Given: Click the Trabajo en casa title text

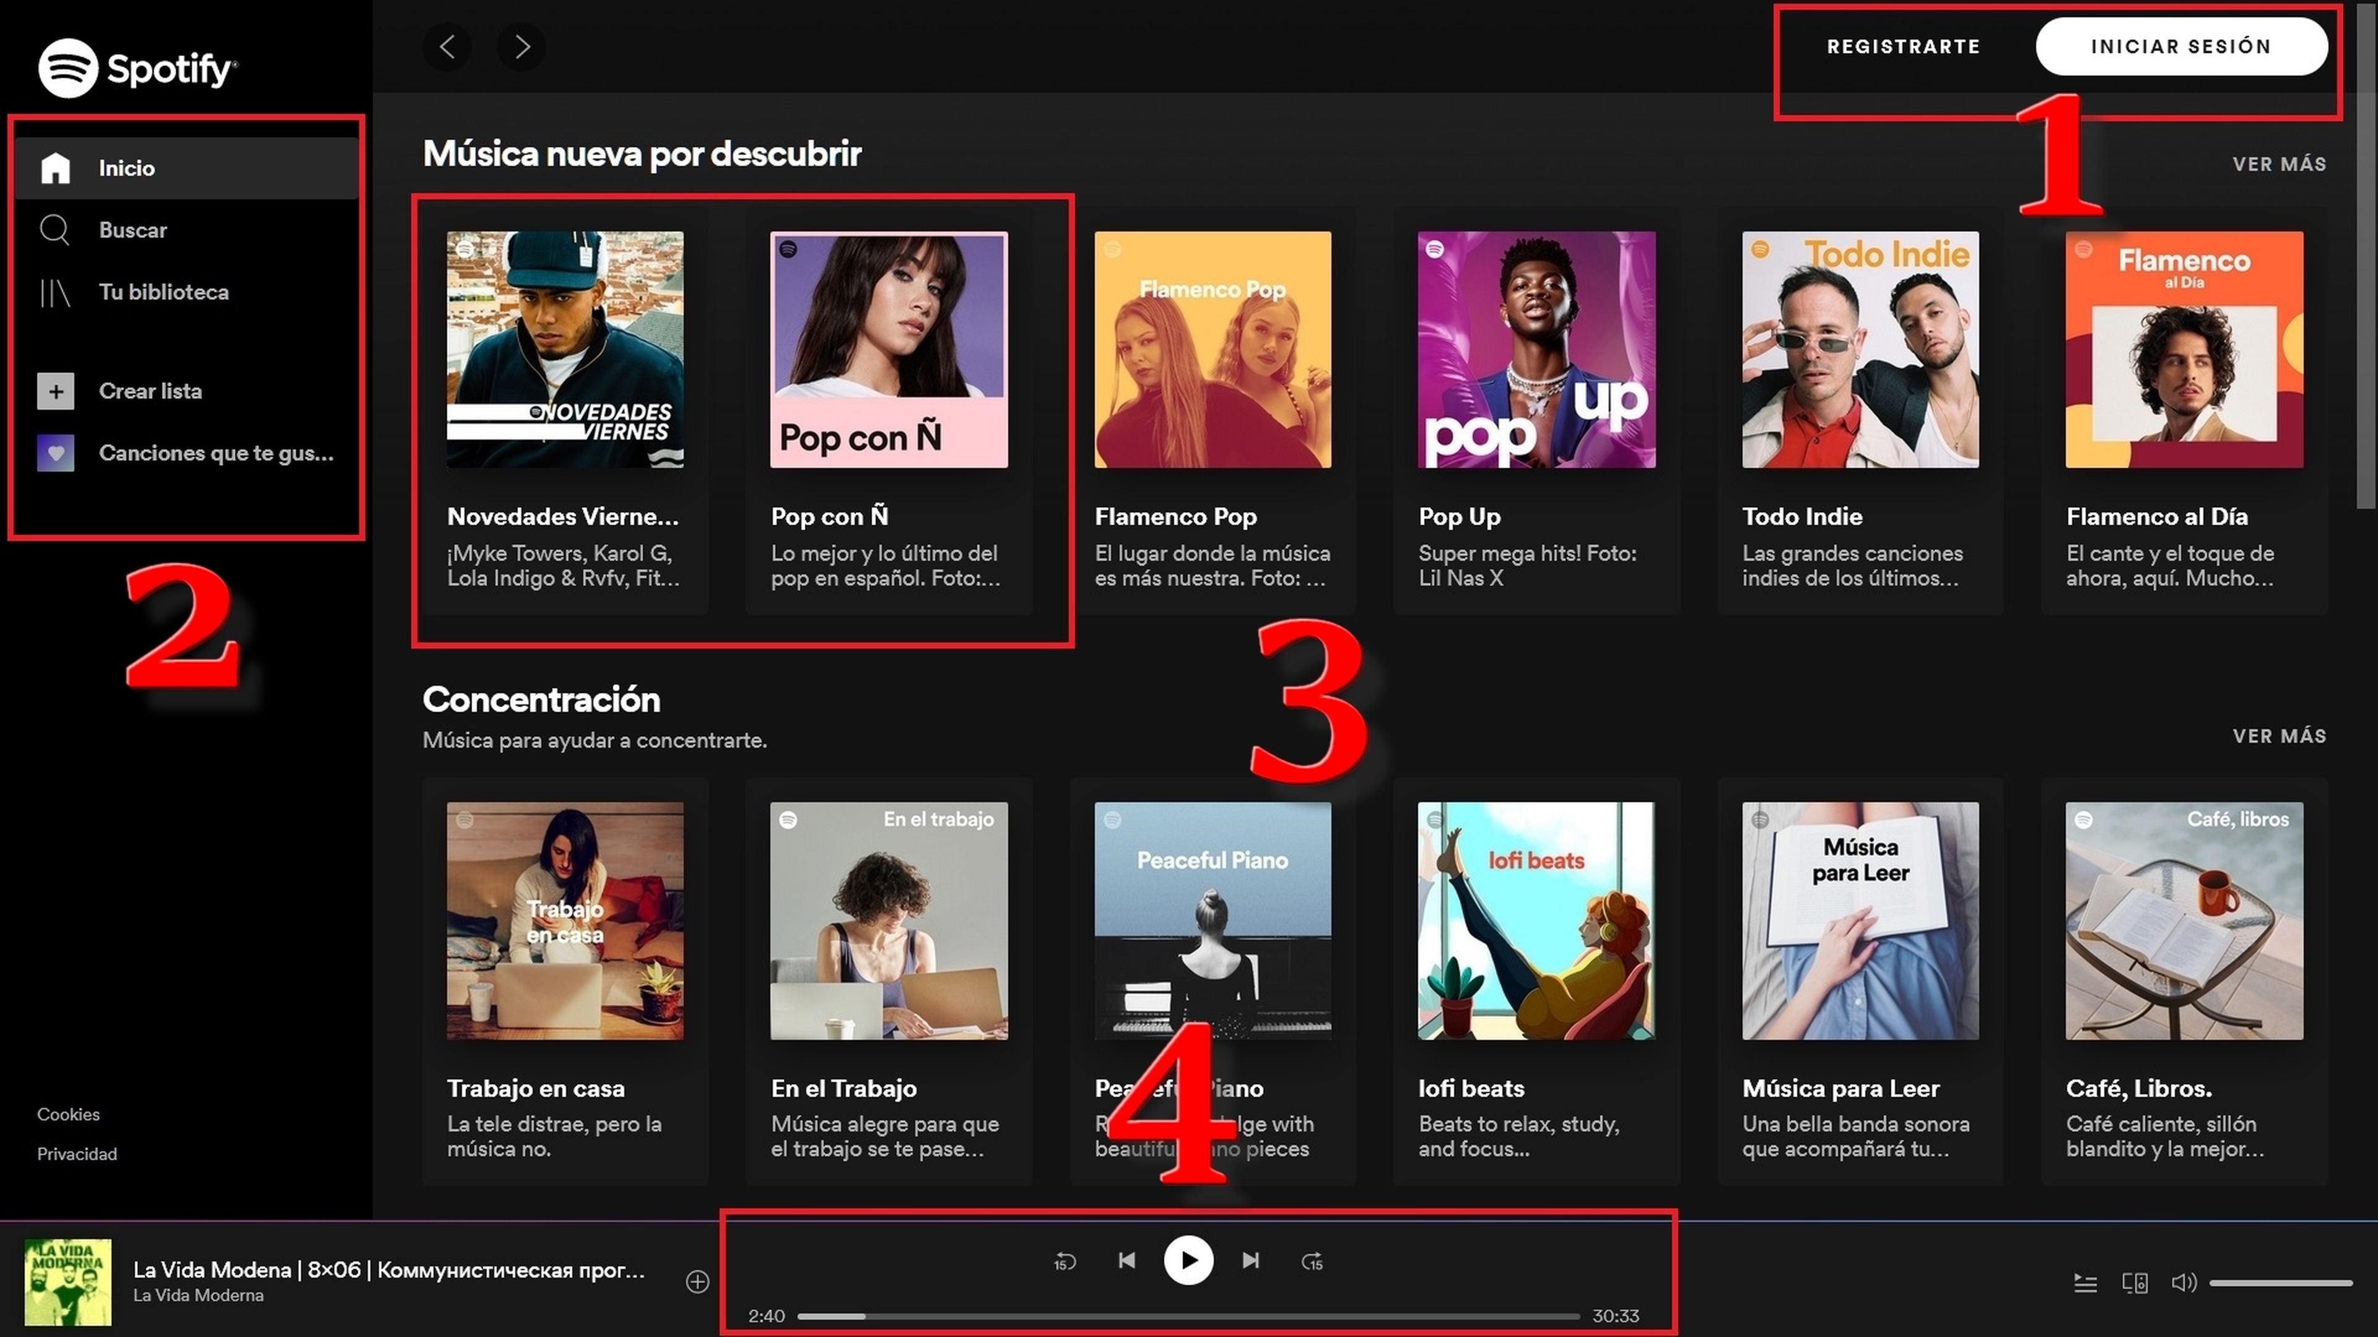Looking at the screenshot, I should point(536,1089).
